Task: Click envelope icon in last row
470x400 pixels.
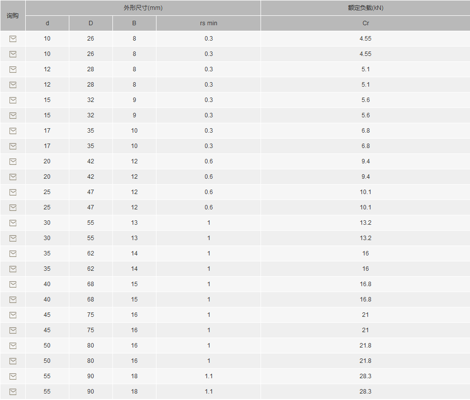Action: [13, 392]
